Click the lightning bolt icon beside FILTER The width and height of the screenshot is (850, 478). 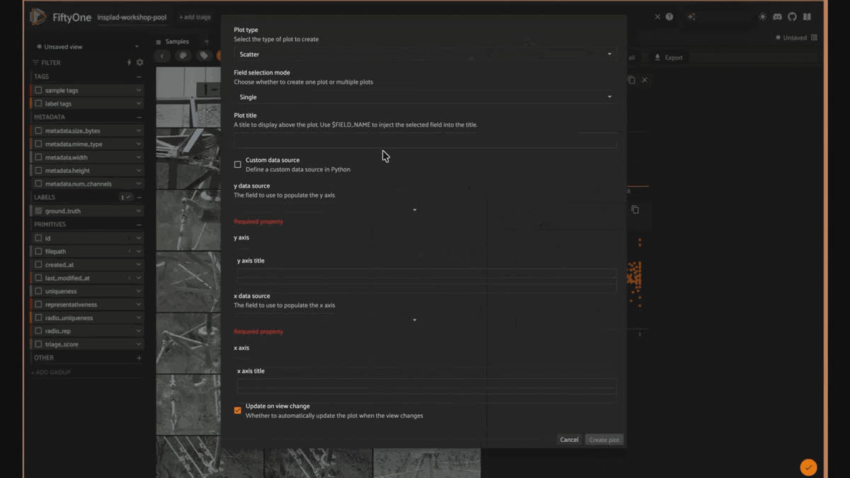coord(129,62)
